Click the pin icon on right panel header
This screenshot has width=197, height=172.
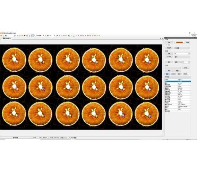194,38
